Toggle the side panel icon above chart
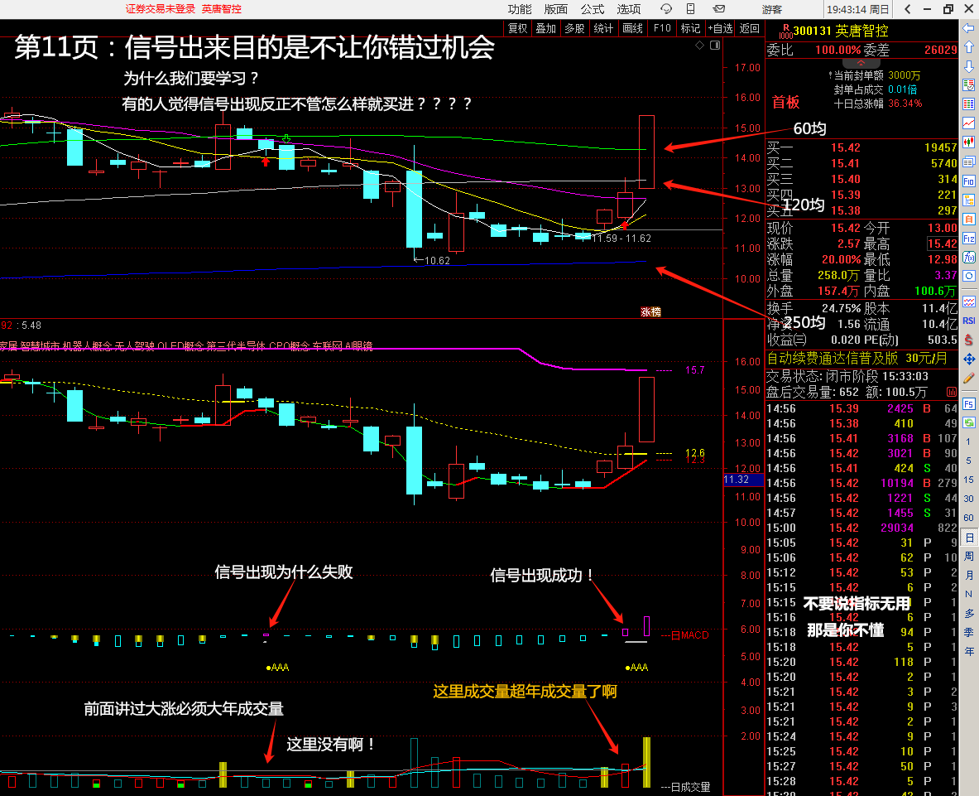This screenshot has height=796, width=979. coord(715,45)
